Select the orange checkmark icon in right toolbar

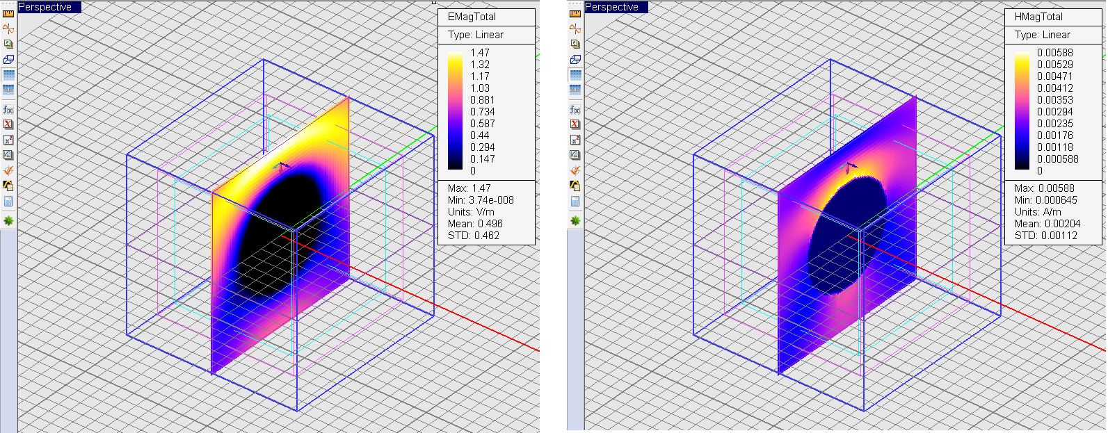575,170
